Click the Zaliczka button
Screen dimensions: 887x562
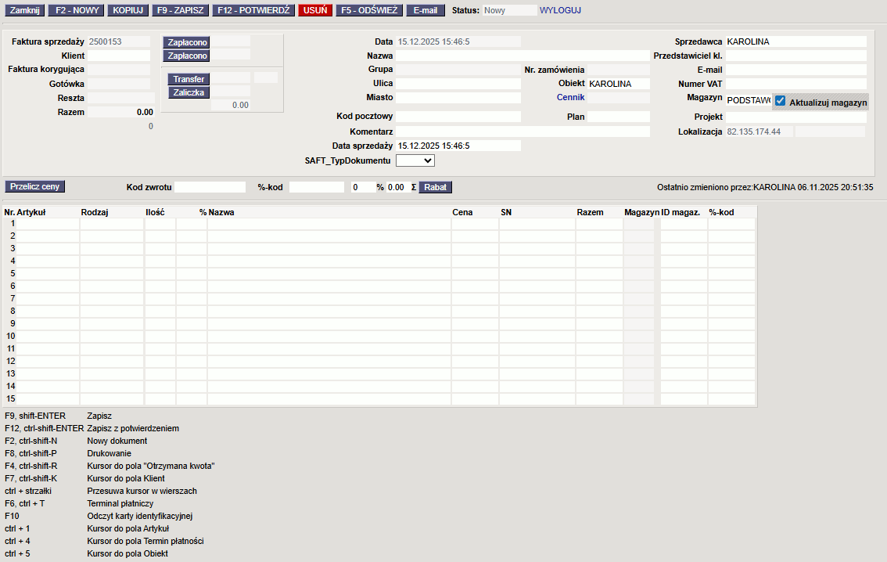pyautogui.click(x=189, y=92)
